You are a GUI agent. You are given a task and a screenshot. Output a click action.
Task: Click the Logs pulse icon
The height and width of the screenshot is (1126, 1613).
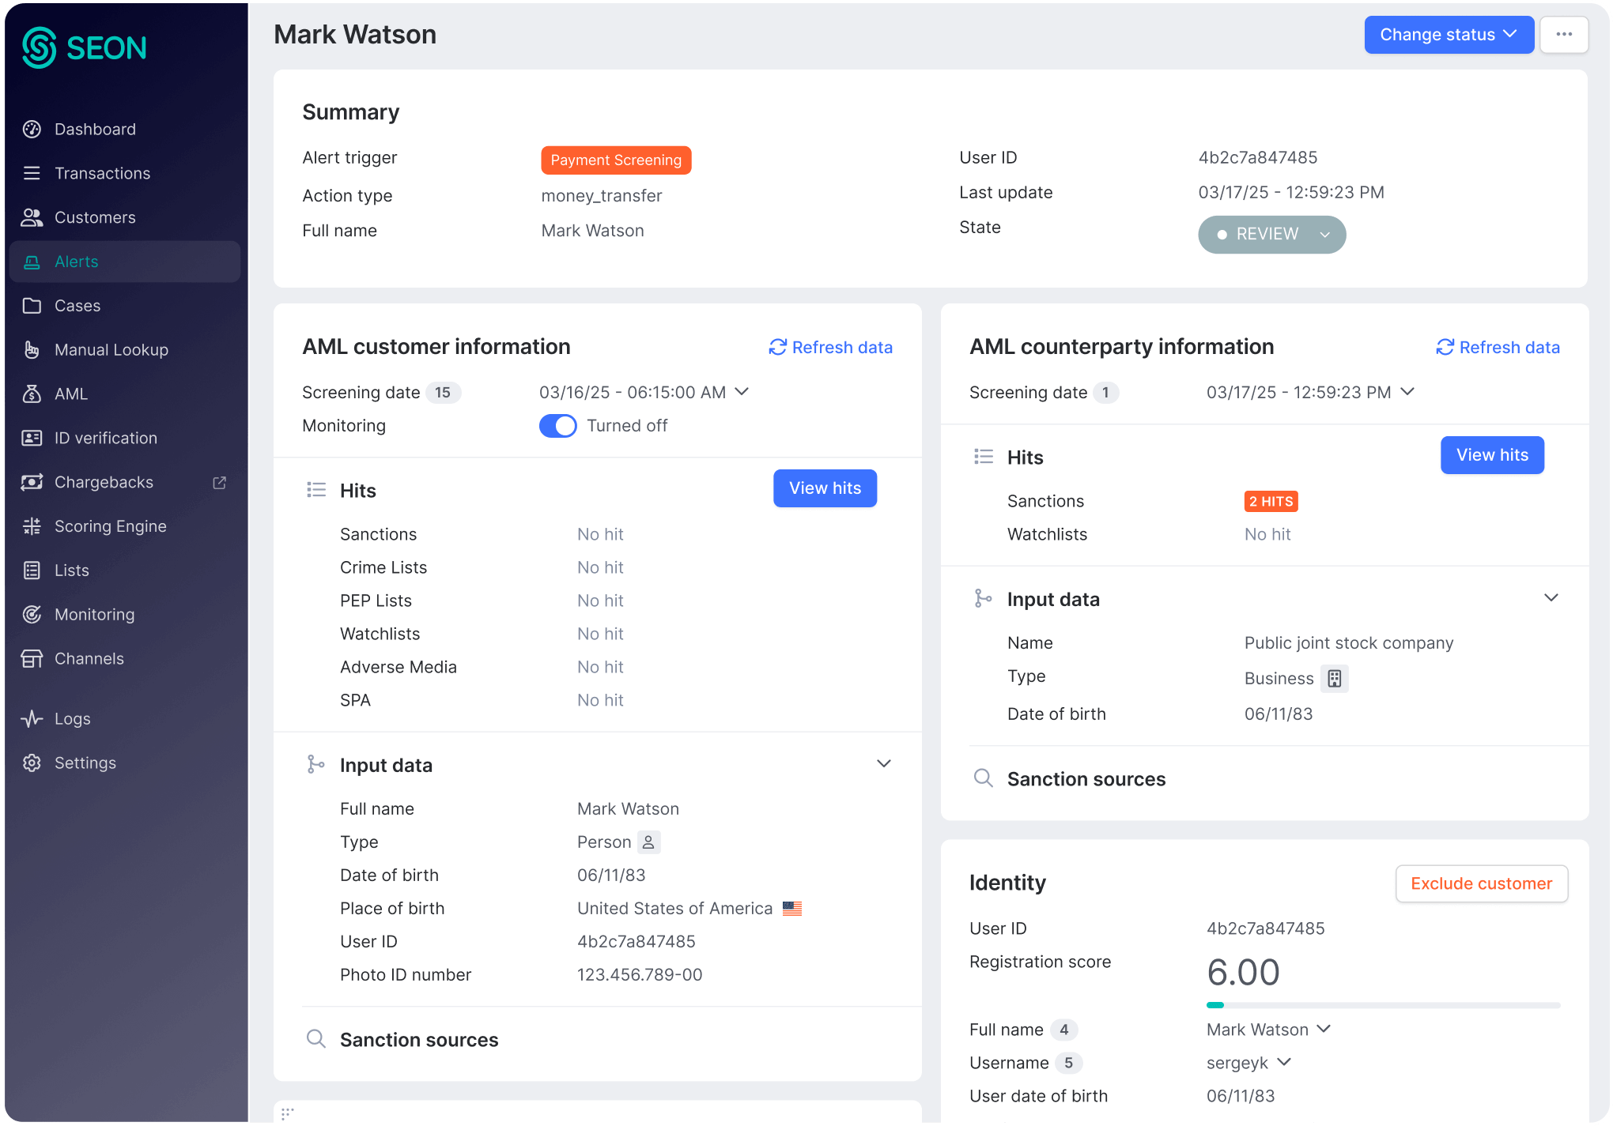pyautogui.click(x=32, y=718)
